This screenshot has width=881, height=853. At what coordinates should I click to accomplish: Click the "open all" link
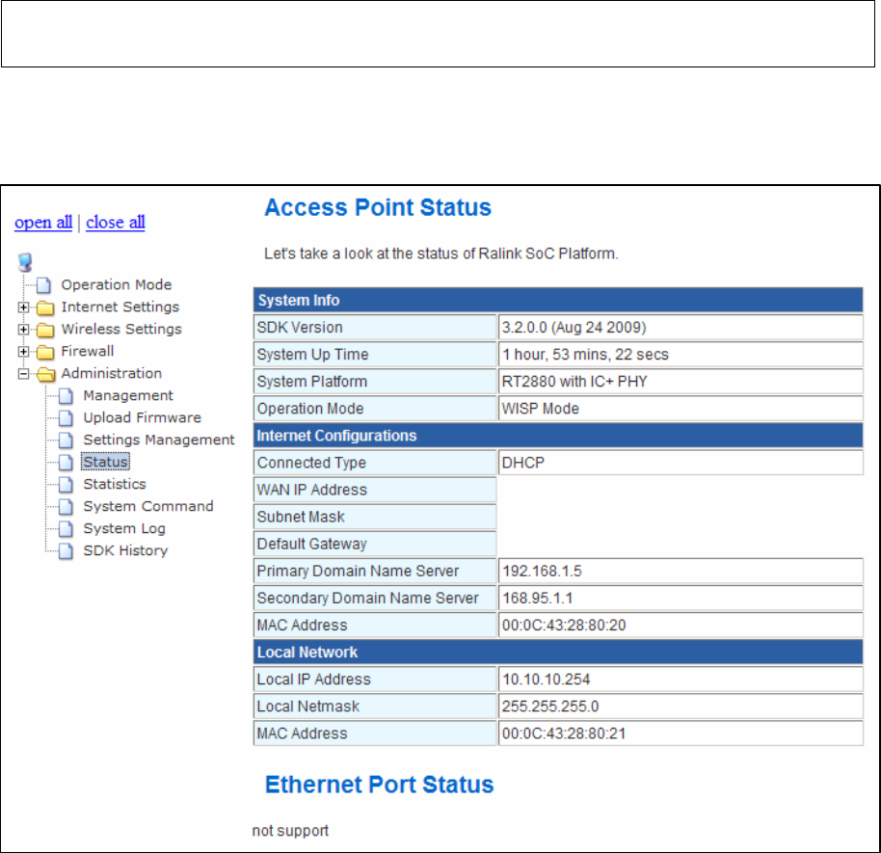coord(43,223)
